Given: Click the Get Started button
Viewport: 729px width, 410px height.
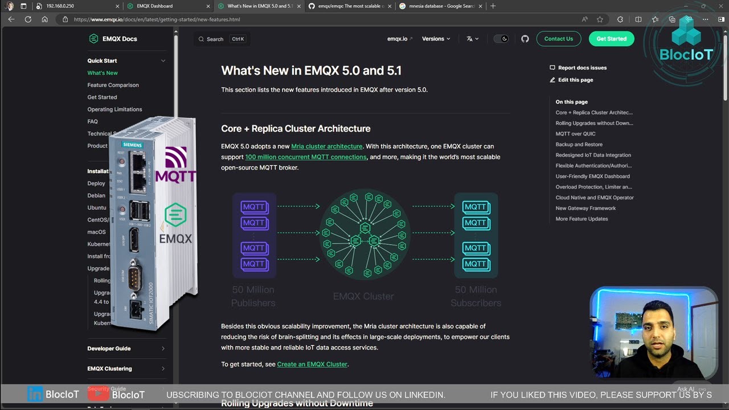Looking at the screenshot, I should [x=611, y=39].
